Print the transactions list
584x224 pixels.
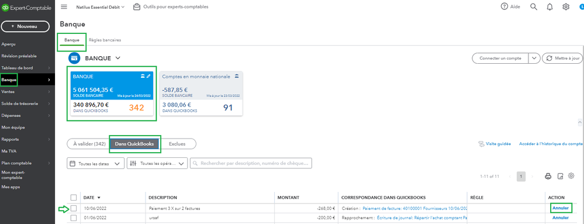tap(548, 176)
